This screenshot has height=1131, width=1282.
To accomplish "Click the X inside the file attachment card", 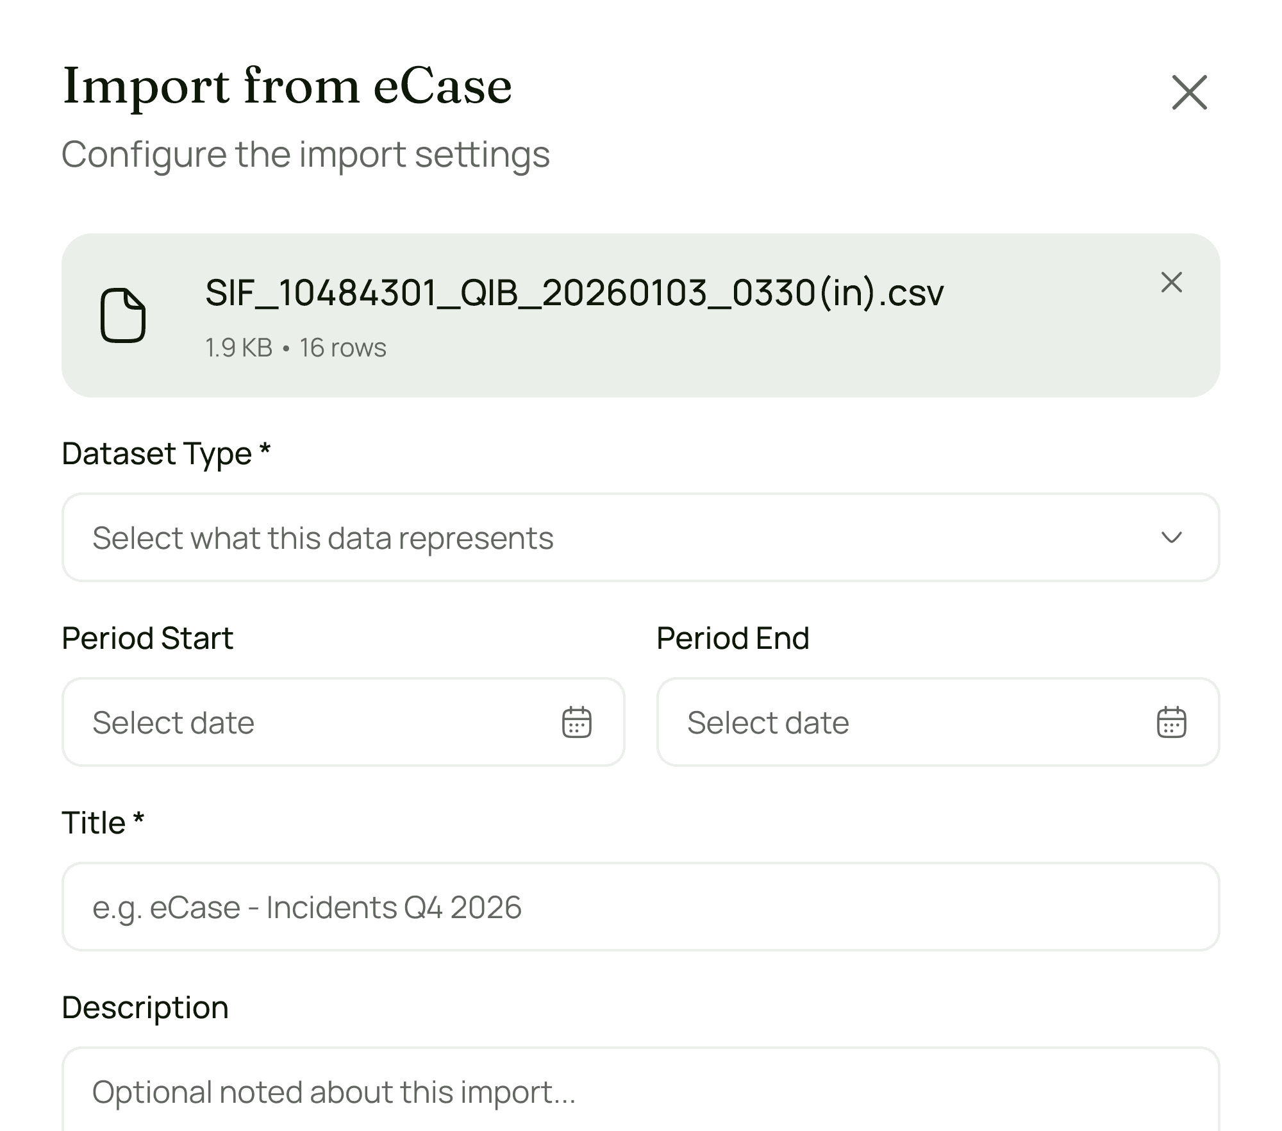I will [x=1171, y=283].
